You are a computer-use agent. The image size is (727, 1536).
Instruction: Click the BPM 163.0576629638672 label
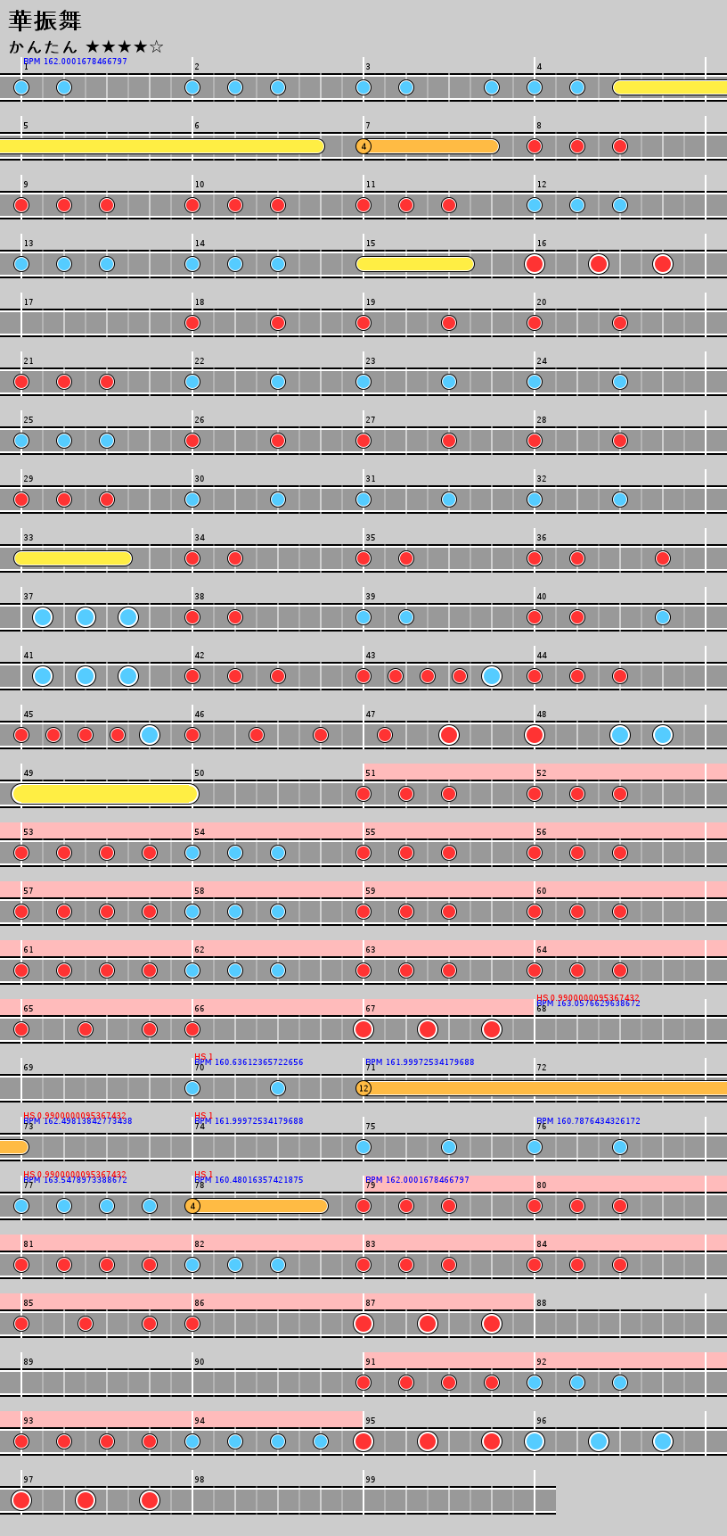[588, 1004]
